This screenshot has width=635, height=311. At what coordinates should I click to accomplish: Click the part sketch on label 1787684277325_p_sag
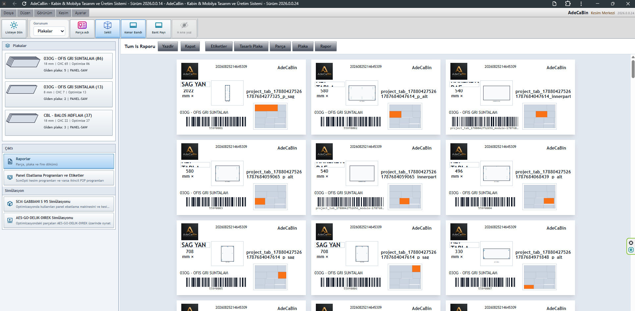pyautogui.click(x=227, y=93)
